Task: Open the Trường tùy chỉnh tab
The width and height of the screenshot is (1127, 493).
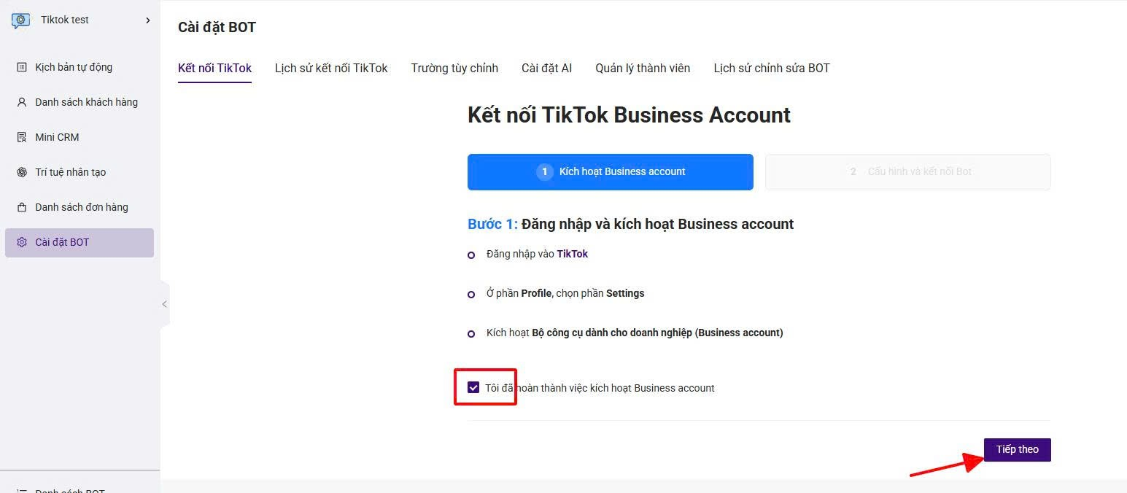Action: coord(454,68)
